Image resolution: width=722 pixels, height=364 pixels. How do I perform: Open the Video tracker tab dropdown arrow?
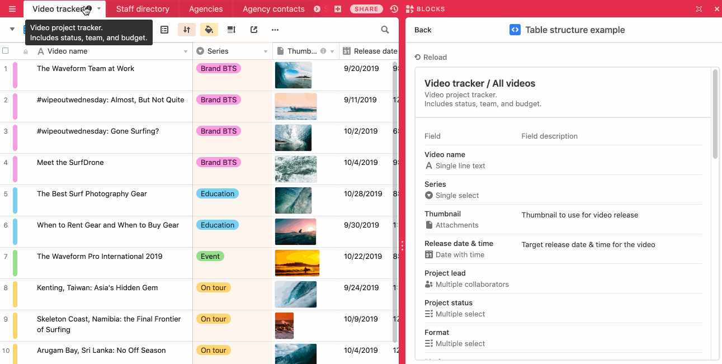99,9
